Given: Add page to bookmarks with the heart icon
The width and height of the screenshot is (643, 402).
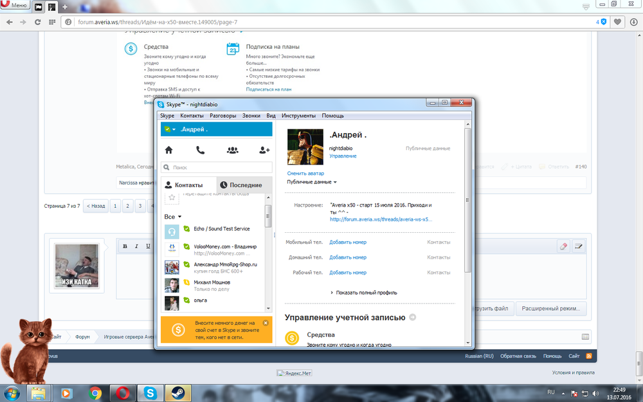Looking at the screenshot, I should [x=617, y=22].
